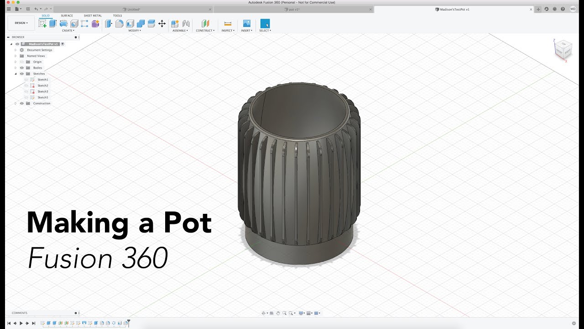The image size is (584, 329).
Task: Click the Measure tool icon
Action: (228, 24)
